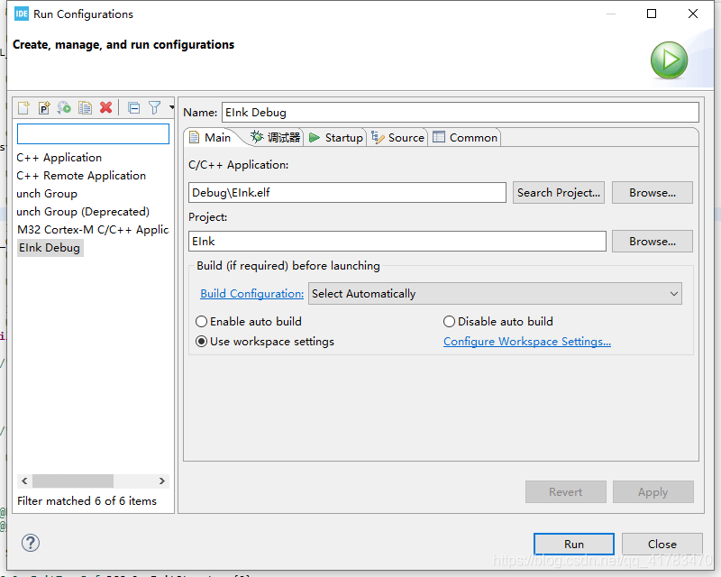Click the New prototype configuration icon
Screen dimensions: 721x577
pyautogui.click(x=44, y=107)
